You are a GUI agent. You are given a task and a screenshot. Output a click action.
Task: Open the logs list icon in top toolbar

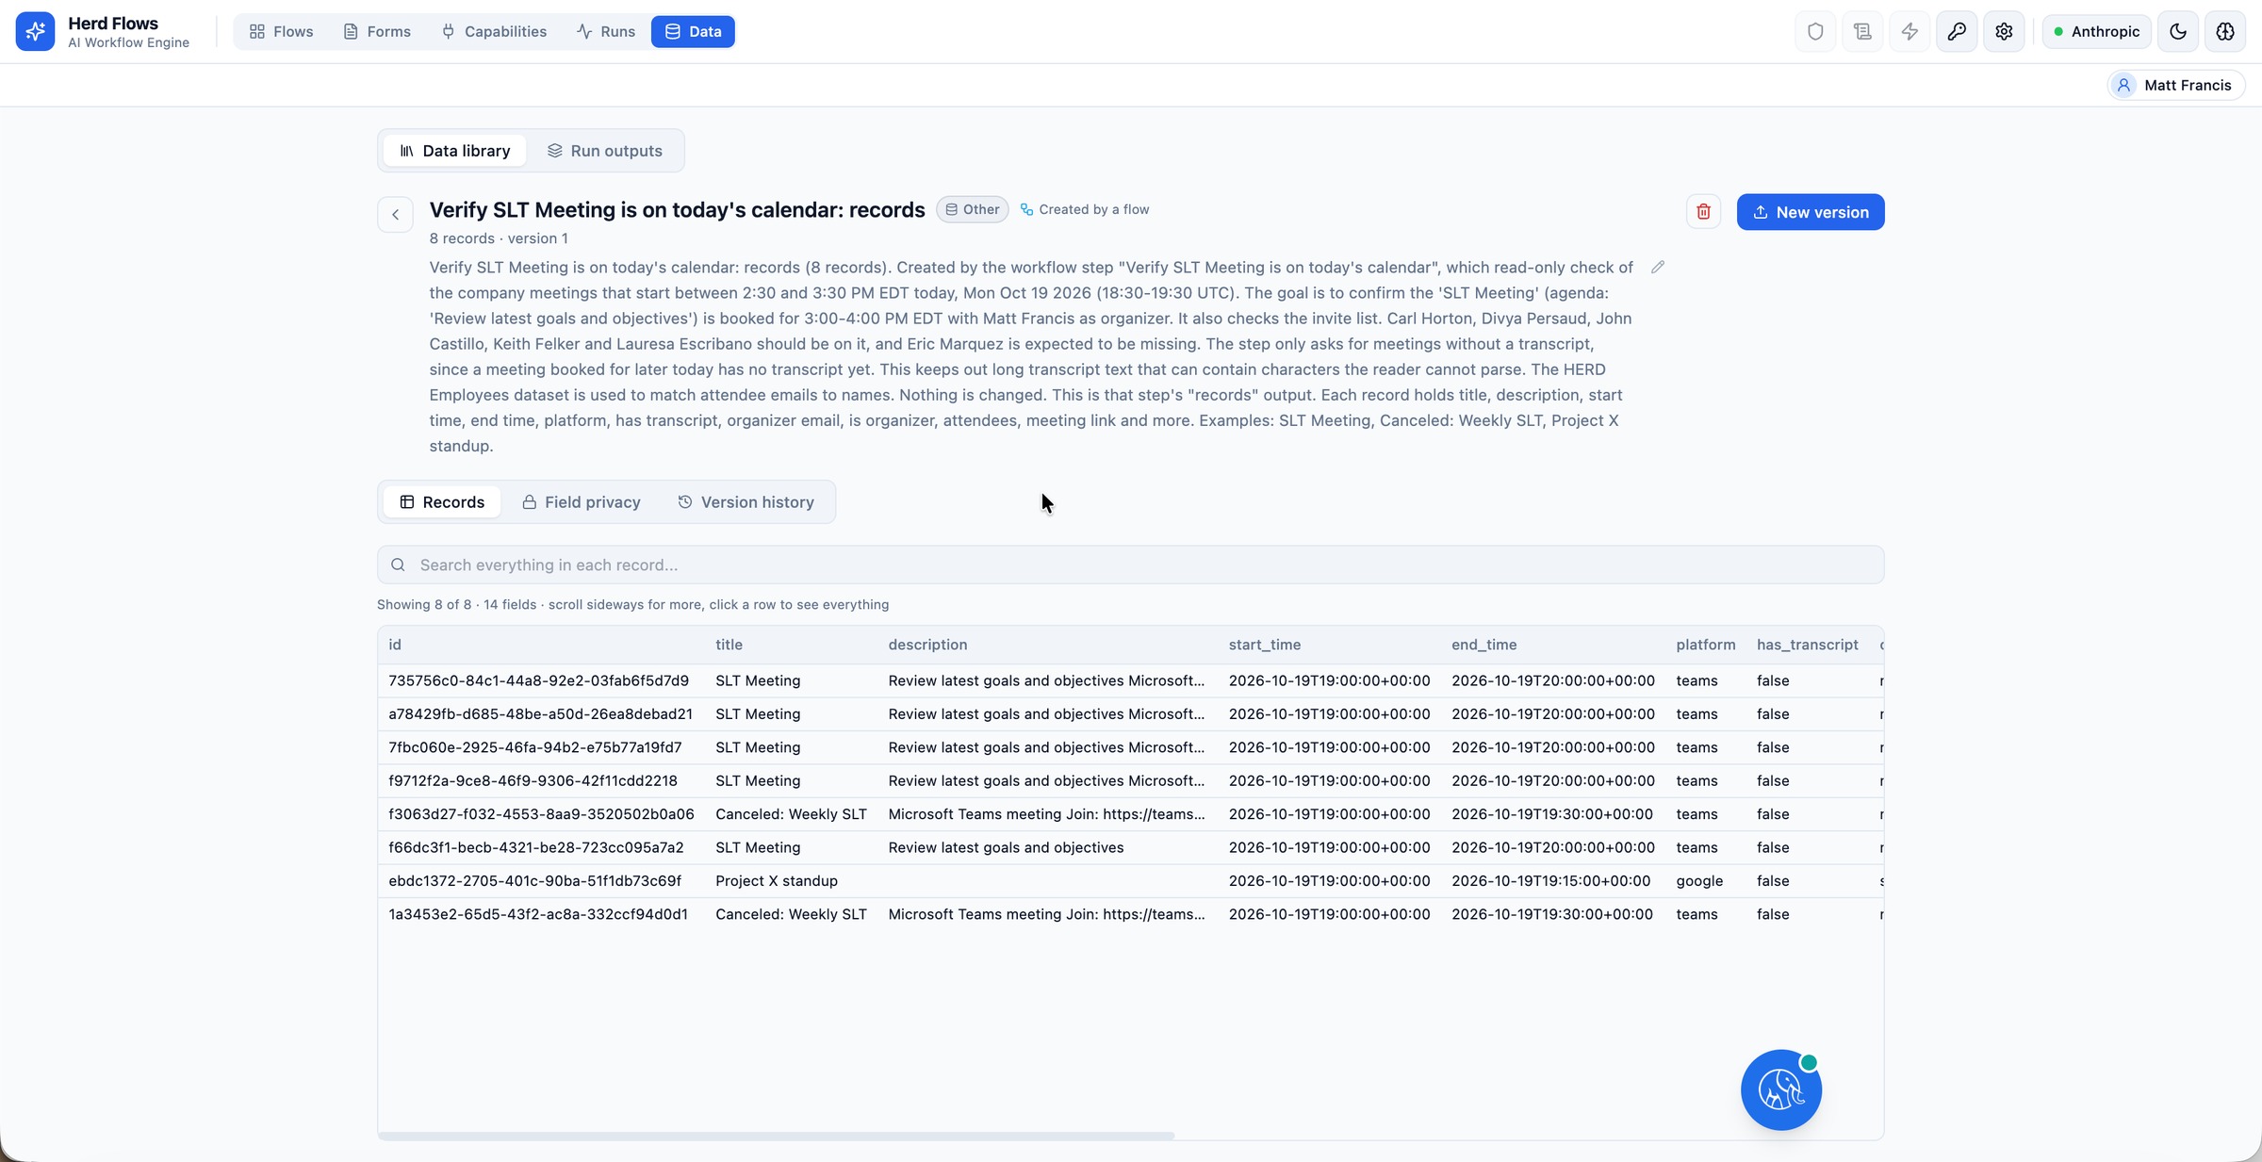1862,31
